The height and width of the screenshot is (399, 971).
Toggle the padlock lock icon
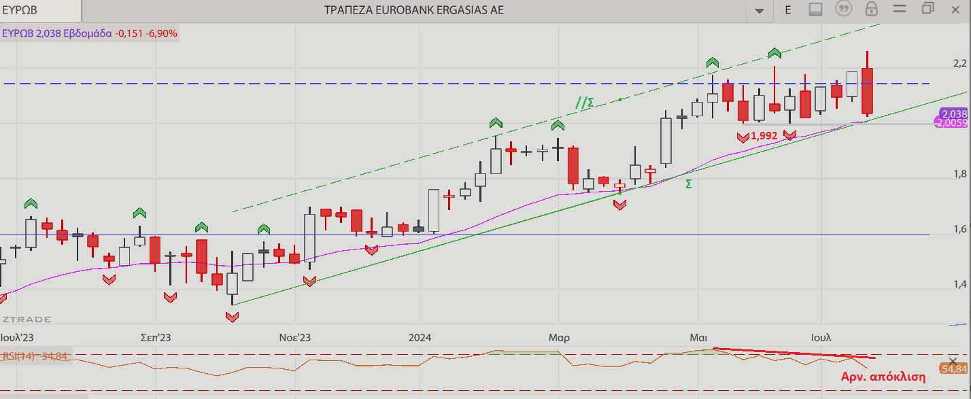871,10
